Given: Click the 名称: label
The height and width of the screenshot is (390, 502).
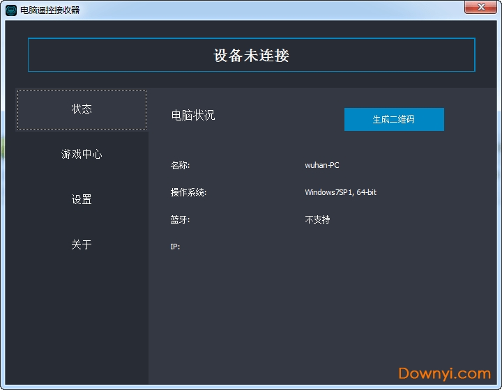Looking at the screenshot, I should click(x=180, y=165).
